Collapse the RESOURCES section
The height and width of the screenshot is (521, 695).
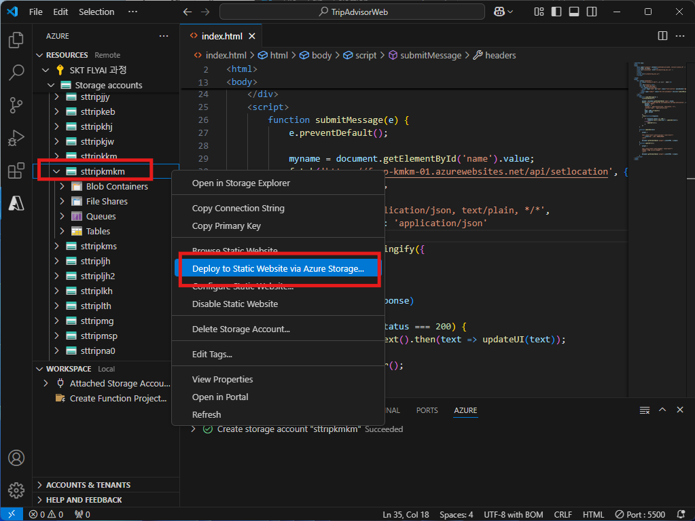click(x=39, y=55)
